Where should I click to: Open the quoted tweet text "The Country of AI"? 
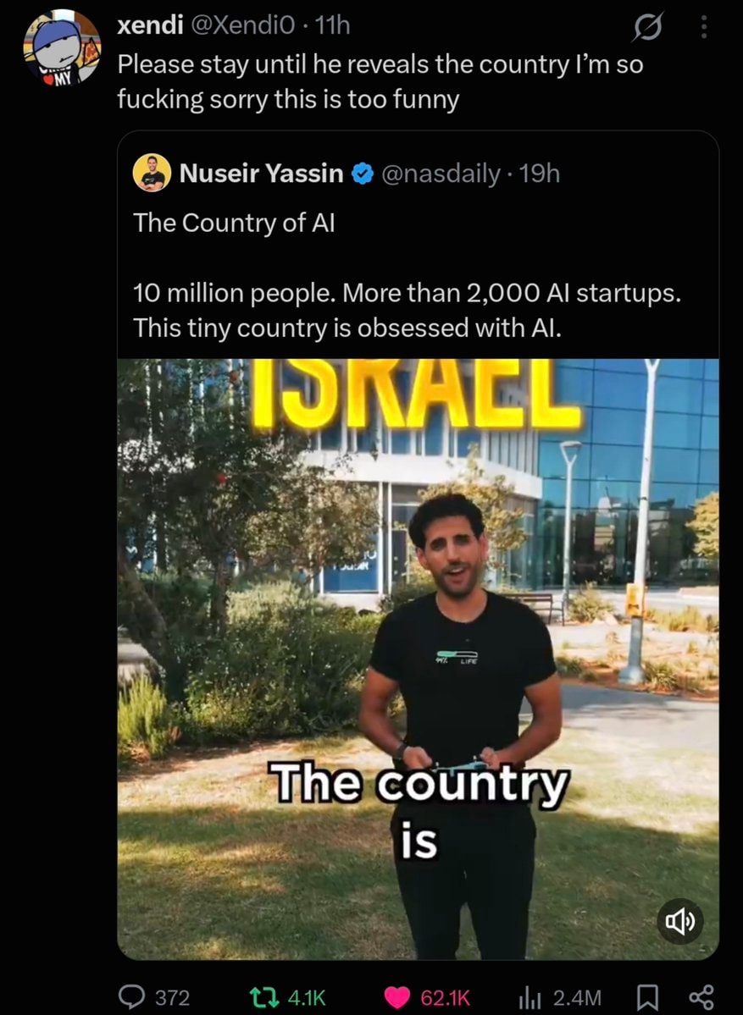234,223
